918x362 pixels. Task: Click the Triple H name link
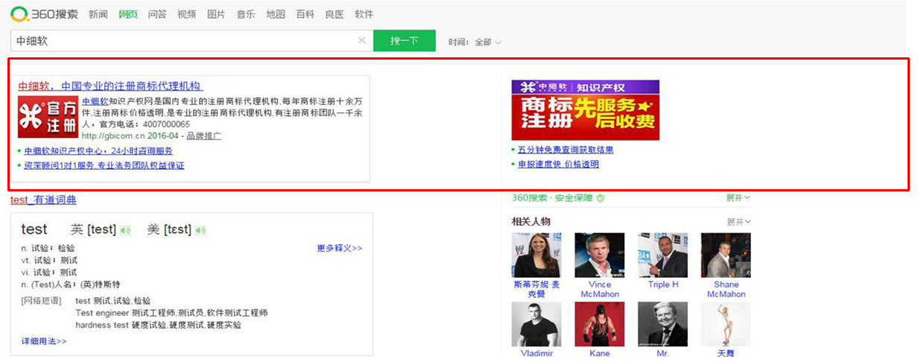coord(663,285)
